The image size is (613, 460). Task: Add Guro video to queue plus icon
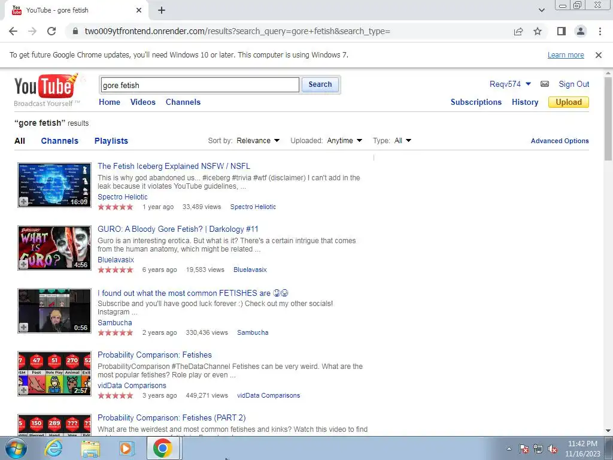coord(23,264)
